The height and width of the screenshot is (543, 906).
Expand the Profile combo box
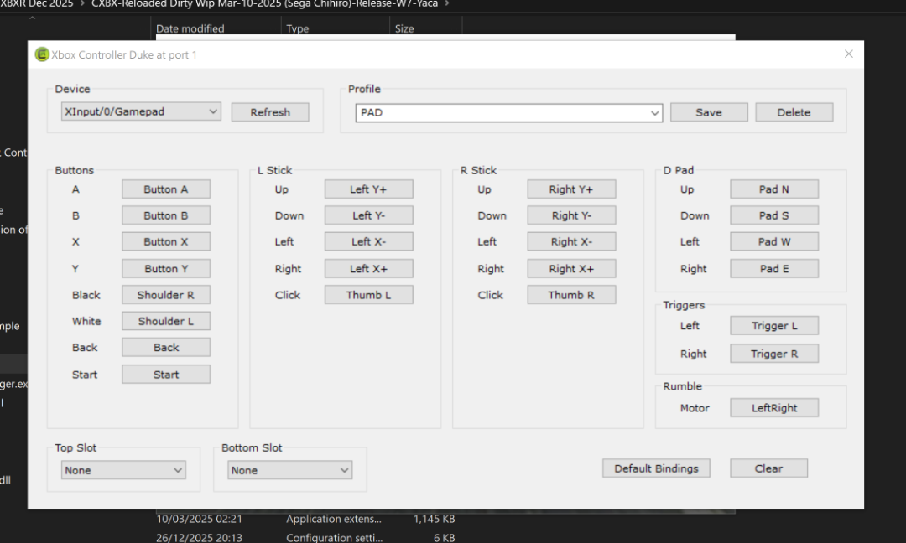(654, 112)
